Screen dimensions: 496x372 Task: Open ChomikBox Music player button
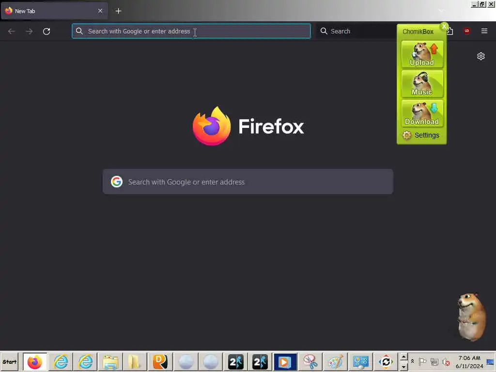422,84
